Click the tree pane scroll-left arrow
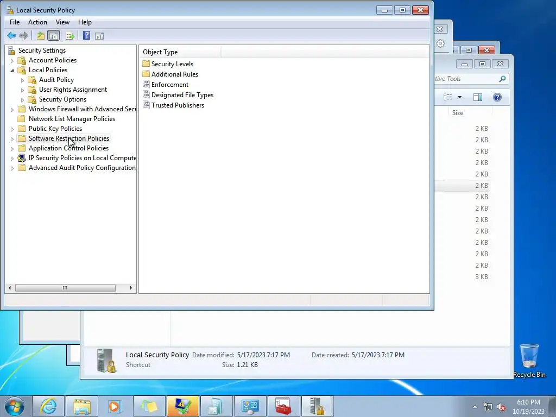 point(10,288)
